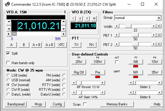The height and width of the screenshot is (111, 165).
Task: Click the right arrow of the RF Power slider
Action: click(102, 83)
